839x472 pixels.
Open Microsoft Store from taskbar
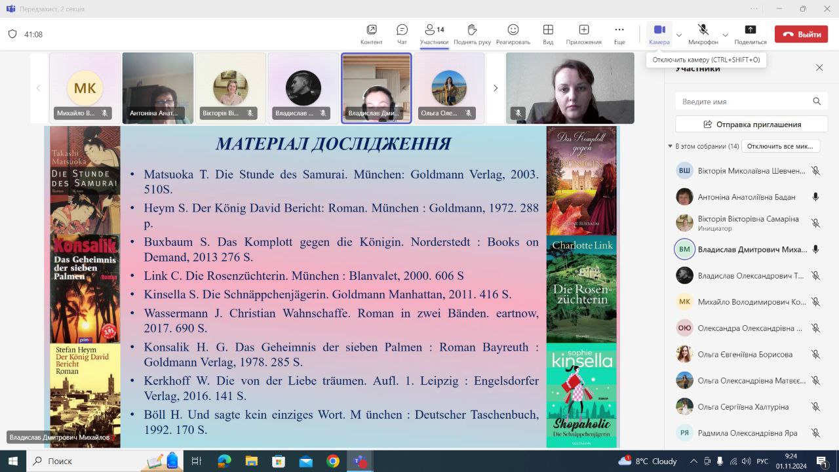coord(279,461)
